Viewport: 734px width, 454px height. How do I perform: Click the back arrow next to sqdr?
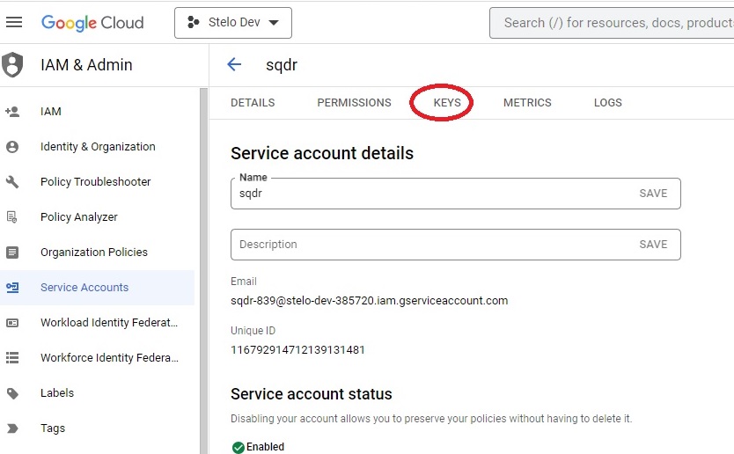pos(234,64)
